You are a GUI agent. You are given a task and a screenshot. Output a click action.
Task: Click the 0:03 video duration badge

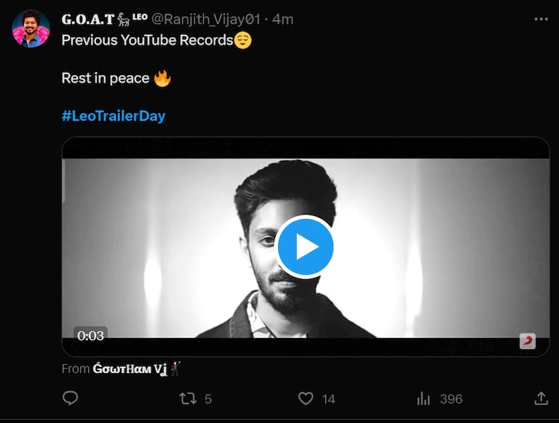[x=91, y=335]
